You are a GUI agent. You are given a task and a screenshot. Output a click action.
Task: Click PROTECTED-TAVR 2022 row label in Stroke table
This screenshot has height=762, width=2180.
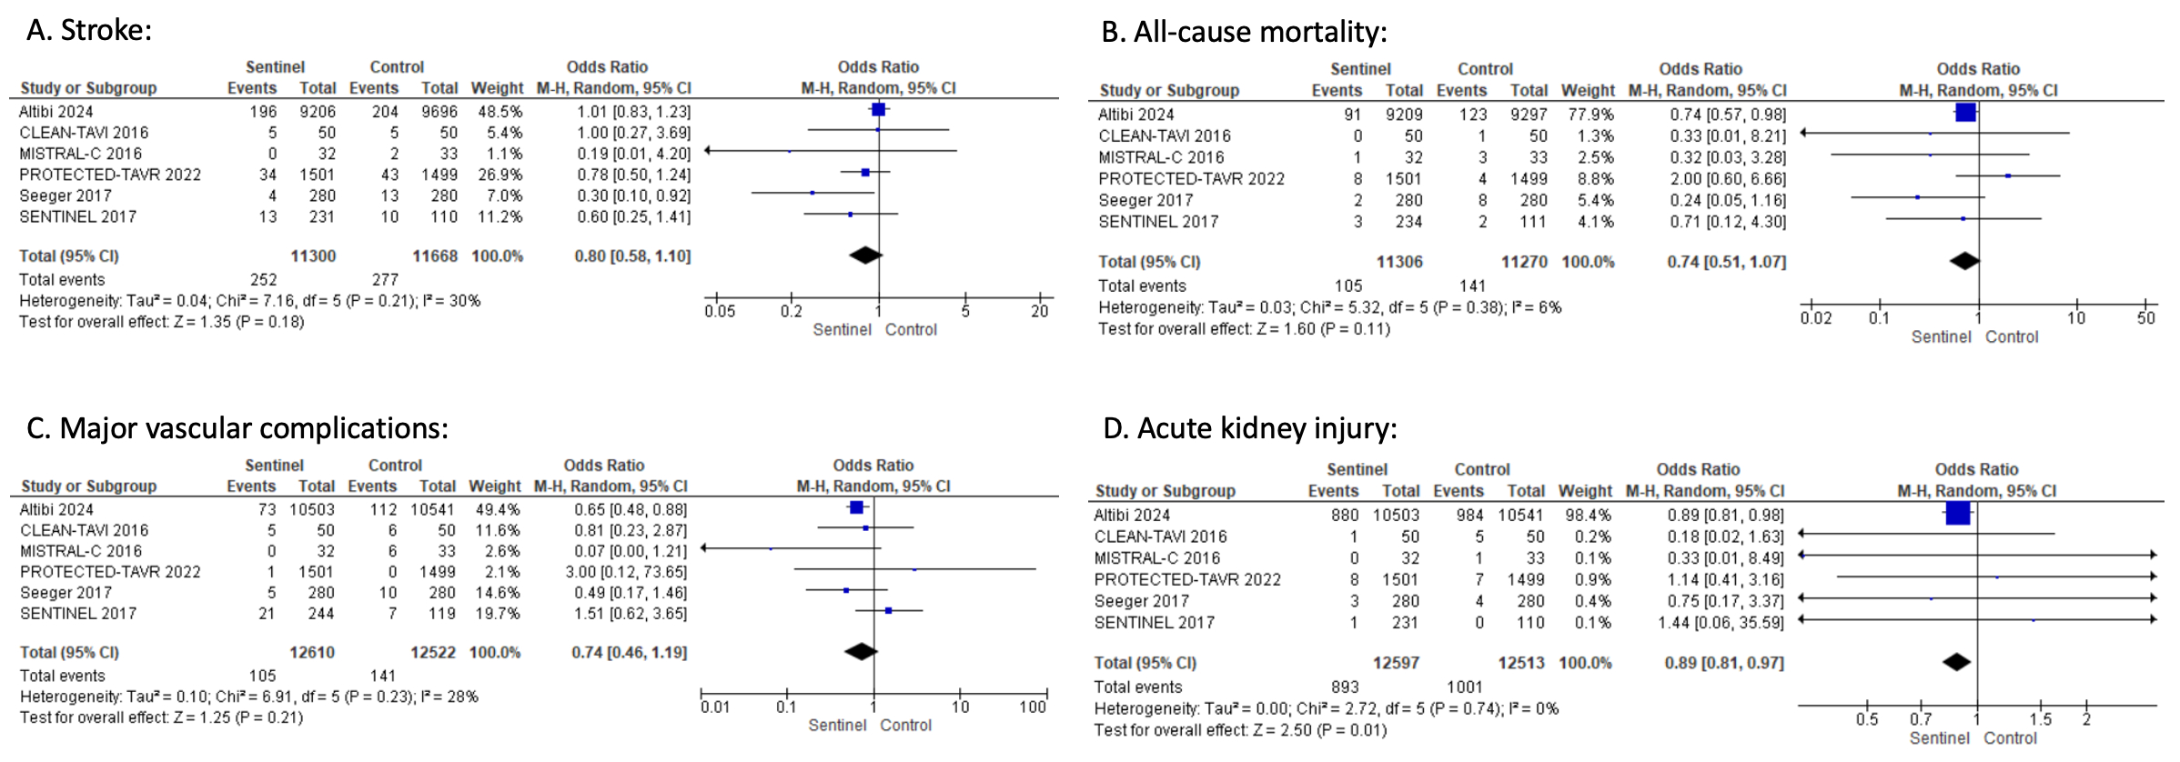pos(110,175)
